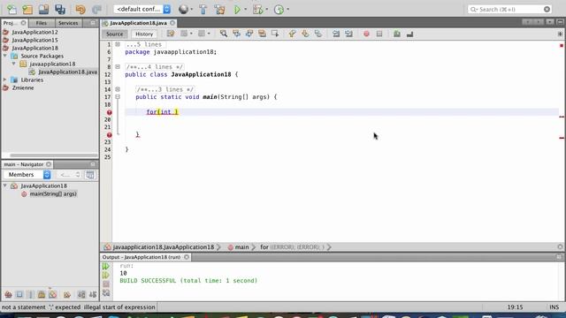Viewport: 566px width, 318px height.
Task: Open the Debug Project dropdown arrow
Action: (x=267, y=10)
